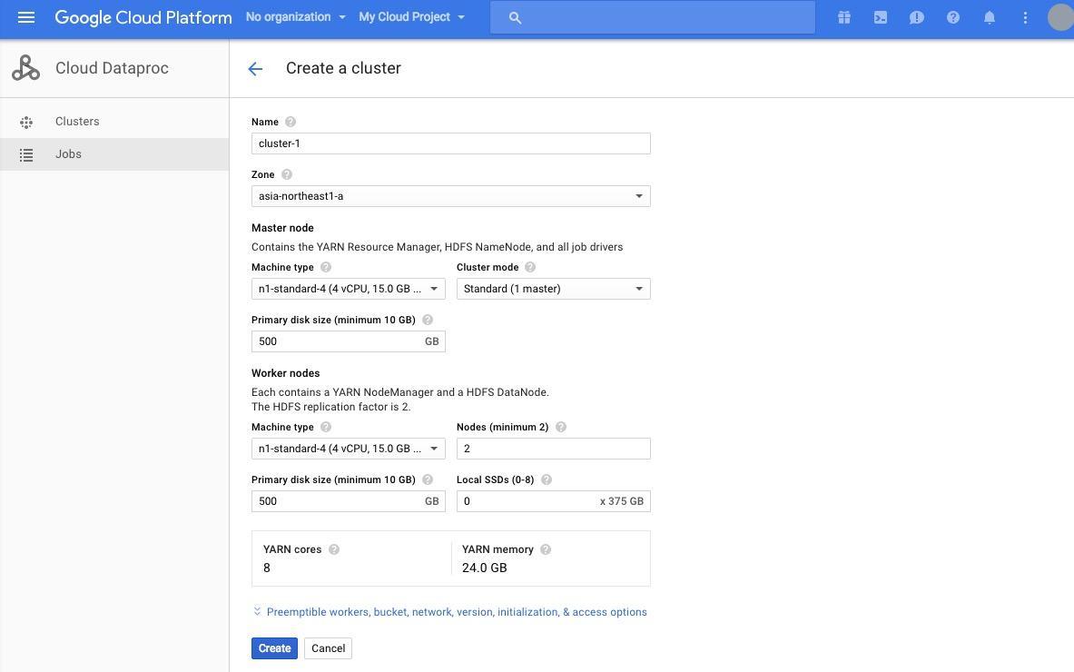Click help icon beside worker Machine type
This screenshot has height=672, width=1074.
point(325,427)
